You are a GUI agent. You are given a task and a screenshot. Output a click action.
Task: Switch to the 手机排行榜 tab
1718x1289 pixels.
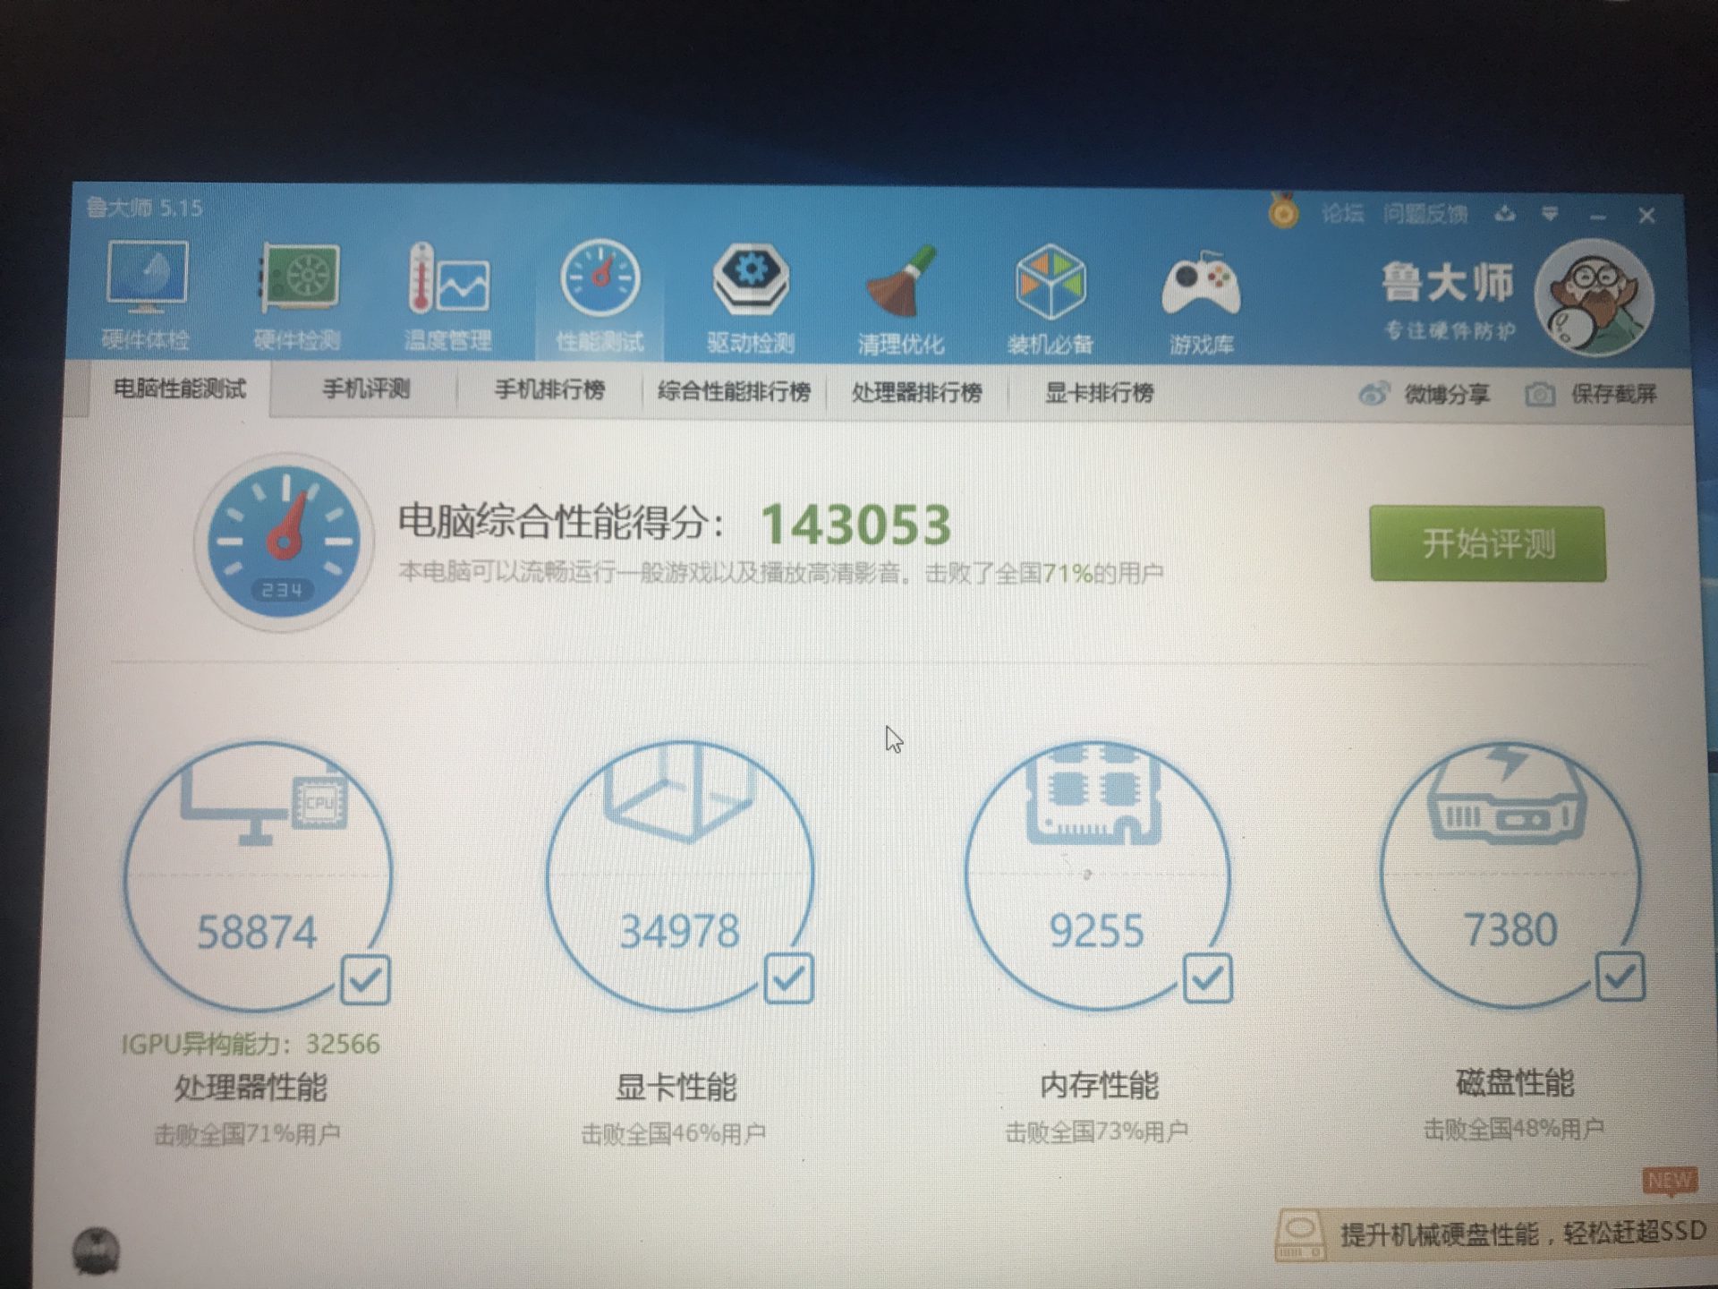(549, 390)
